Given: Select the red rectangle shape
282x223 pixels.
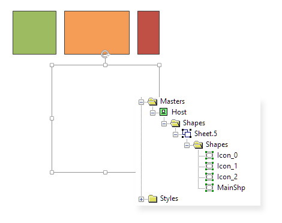Looking at the screenshot, I should pos(148,32).
